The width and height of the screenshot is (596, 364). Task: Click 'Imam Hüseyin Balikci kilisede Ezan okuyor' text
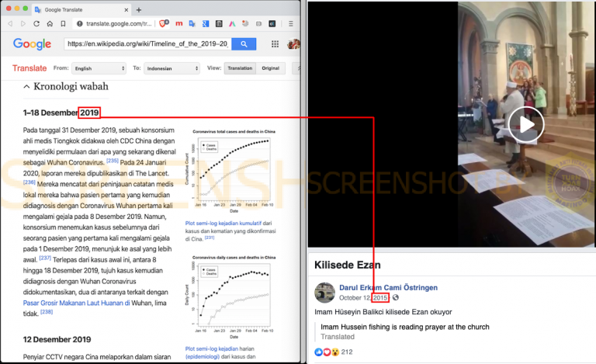(x=383, y=312)
